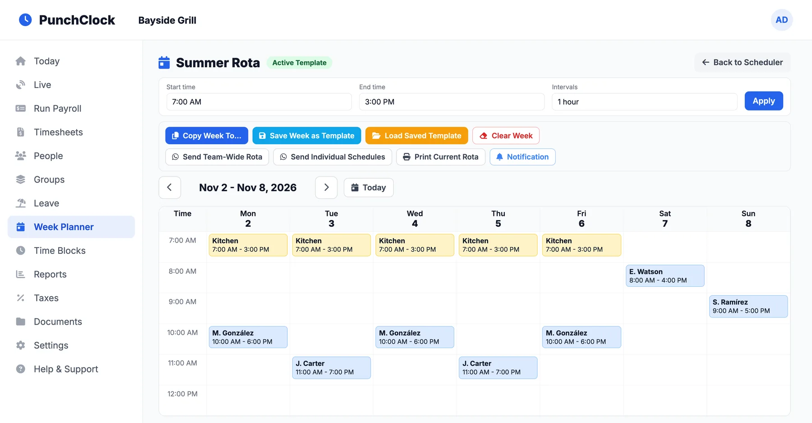Image resolution: width=812 pixels, height=423 pixels.
Task: Send Team-Wide Rota via WhatsApp
Action: click(217, 157)
